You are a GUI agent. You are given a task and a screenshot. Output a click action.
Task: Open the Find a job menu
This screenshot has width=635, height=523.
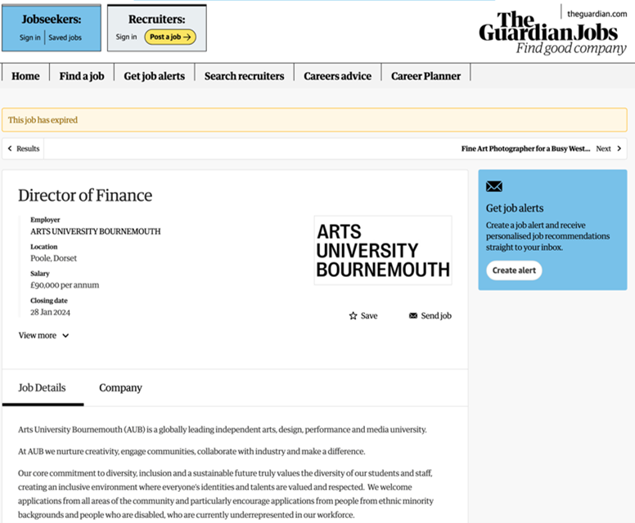82,76
